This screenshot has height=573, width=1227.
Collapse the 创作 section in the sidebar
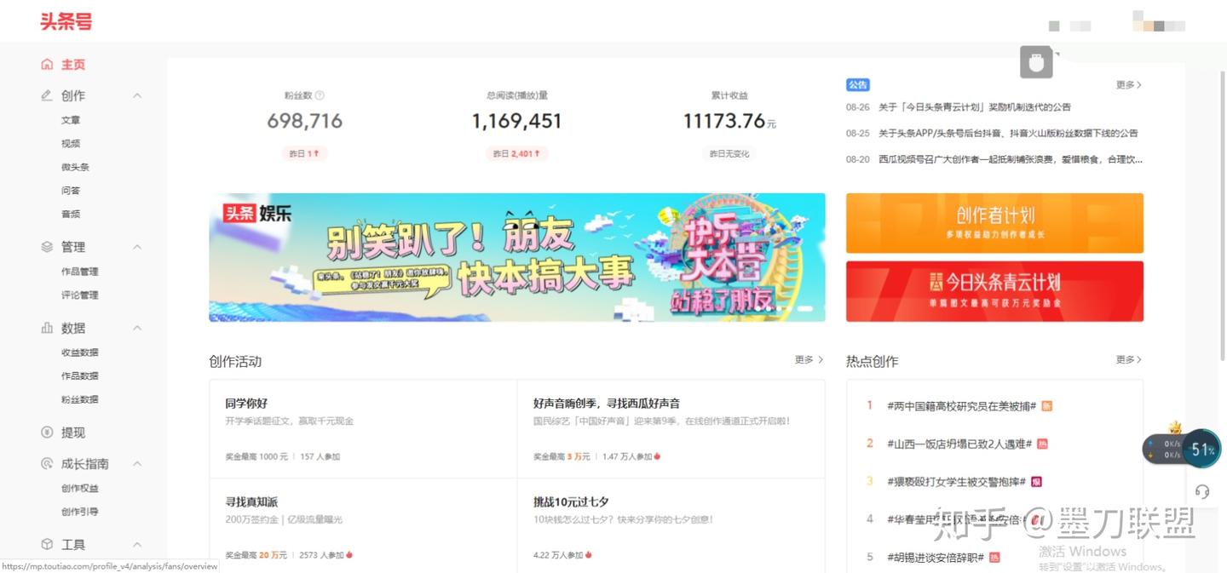click(x=137, y=95)
